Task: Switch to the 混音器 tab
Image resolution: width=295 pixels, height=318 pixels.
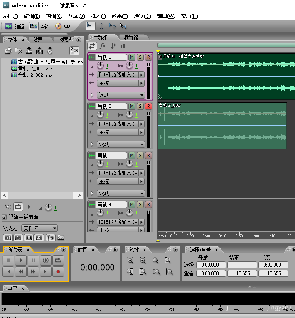Action: pyautogui.click(x=130, y=37)
